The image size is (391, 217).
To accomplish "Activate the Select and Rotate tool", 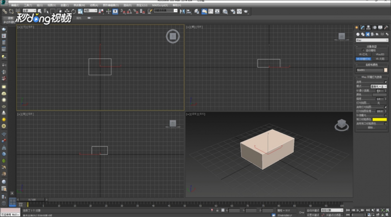I will 73,11.
